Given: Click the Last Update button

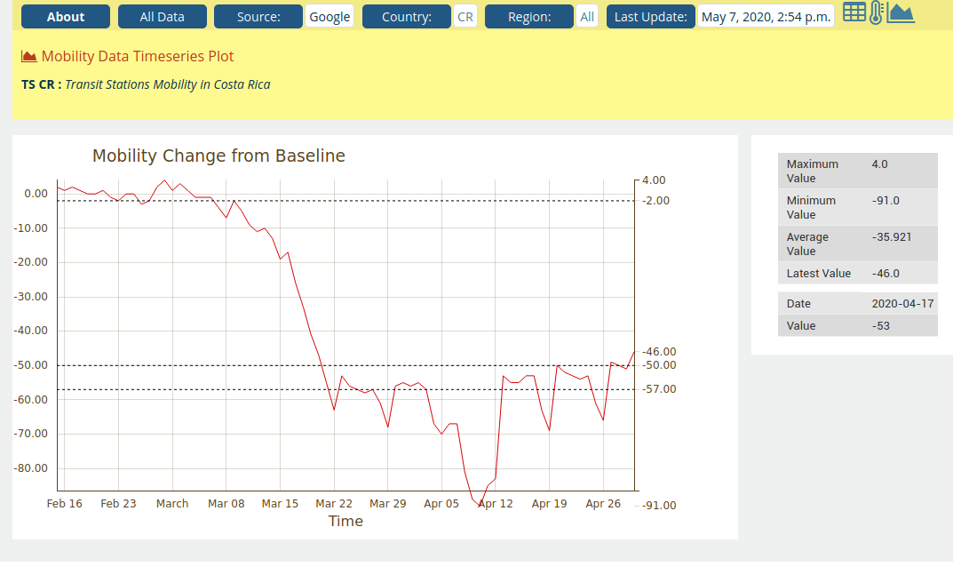Looking at the screenshot, I should coord(650,17).
